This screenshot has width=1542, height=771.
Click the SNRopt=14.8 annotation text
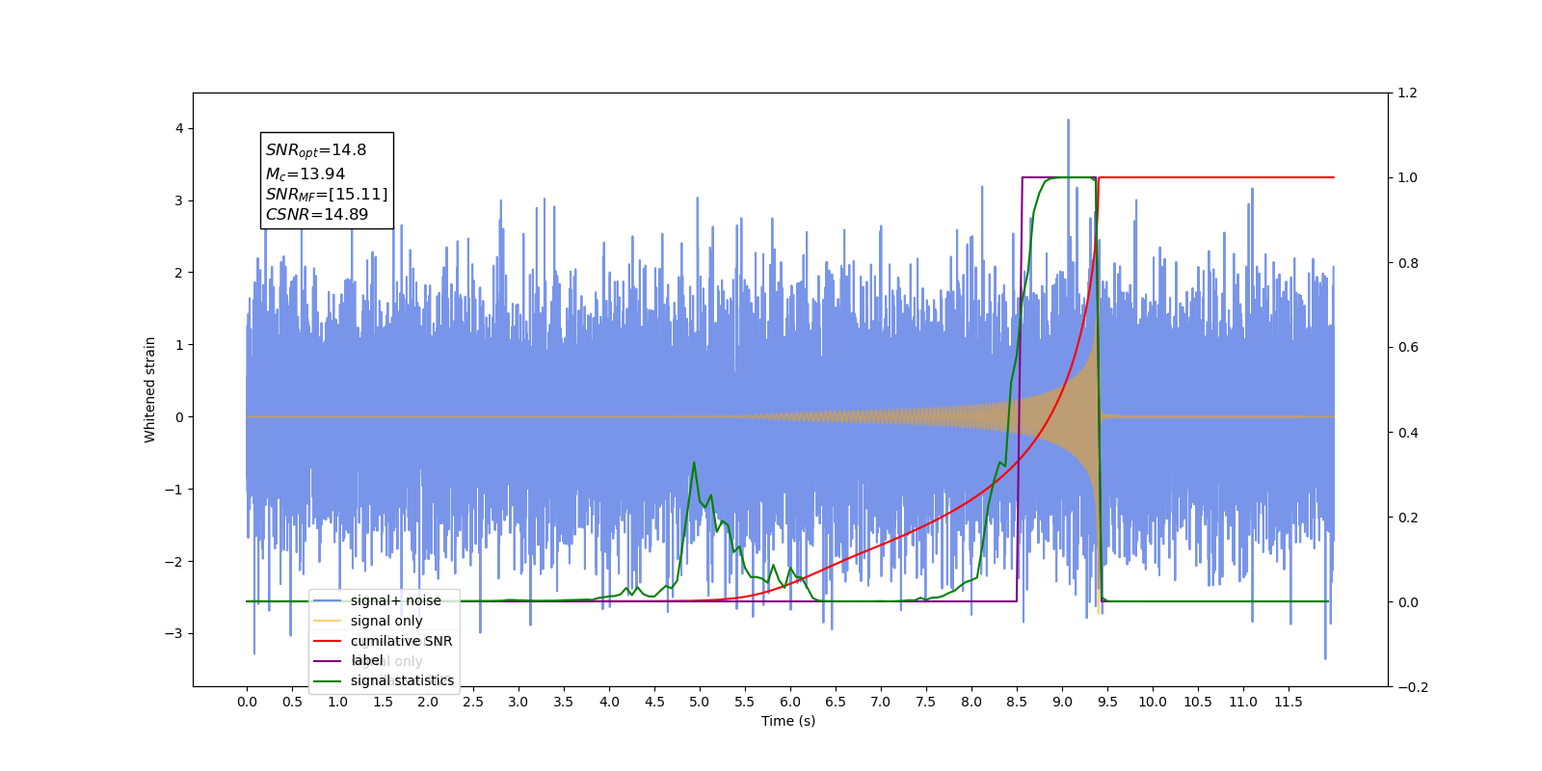(x=316, y=150)
